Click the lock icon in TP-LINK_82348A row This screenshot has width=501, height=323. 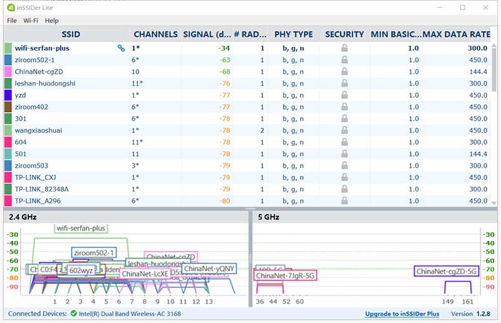pyautogui.click(x=344, y=189)
